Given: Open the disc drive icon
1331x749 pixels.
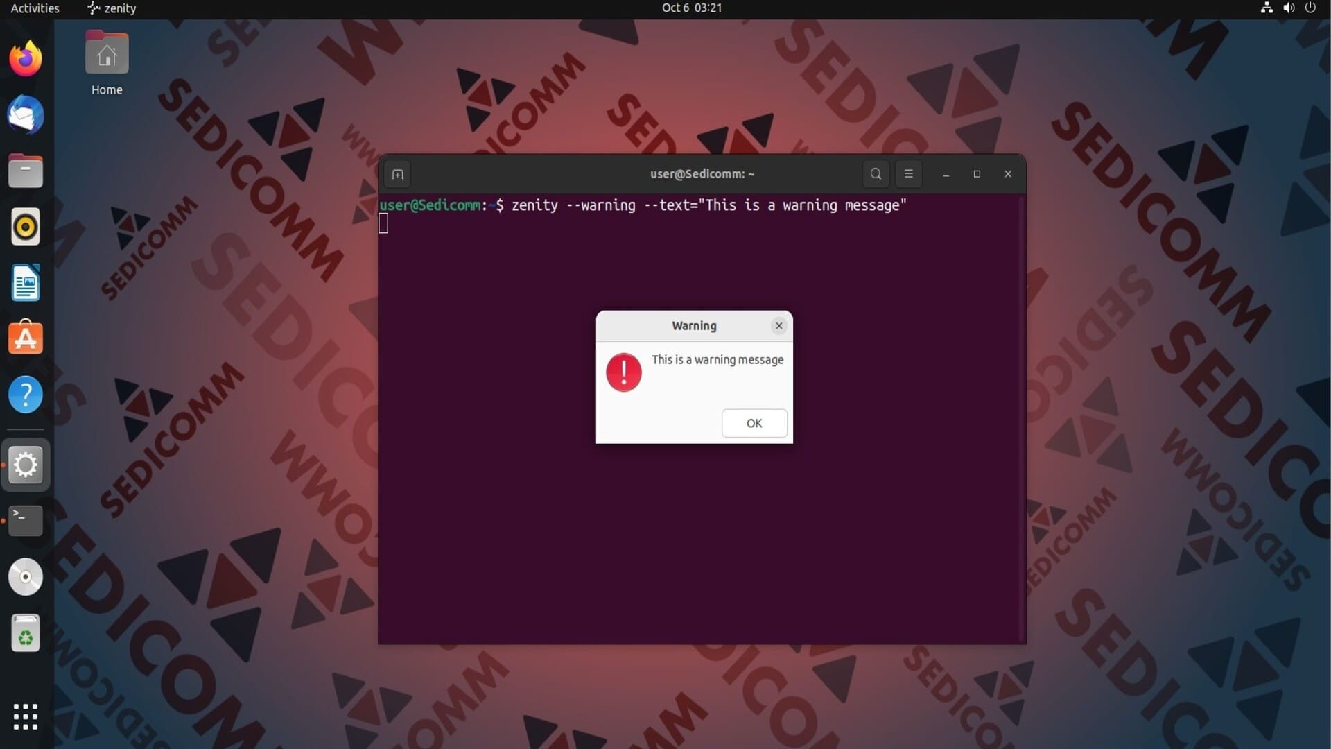Looking at the screenshot, I should (x=26, y=577).
